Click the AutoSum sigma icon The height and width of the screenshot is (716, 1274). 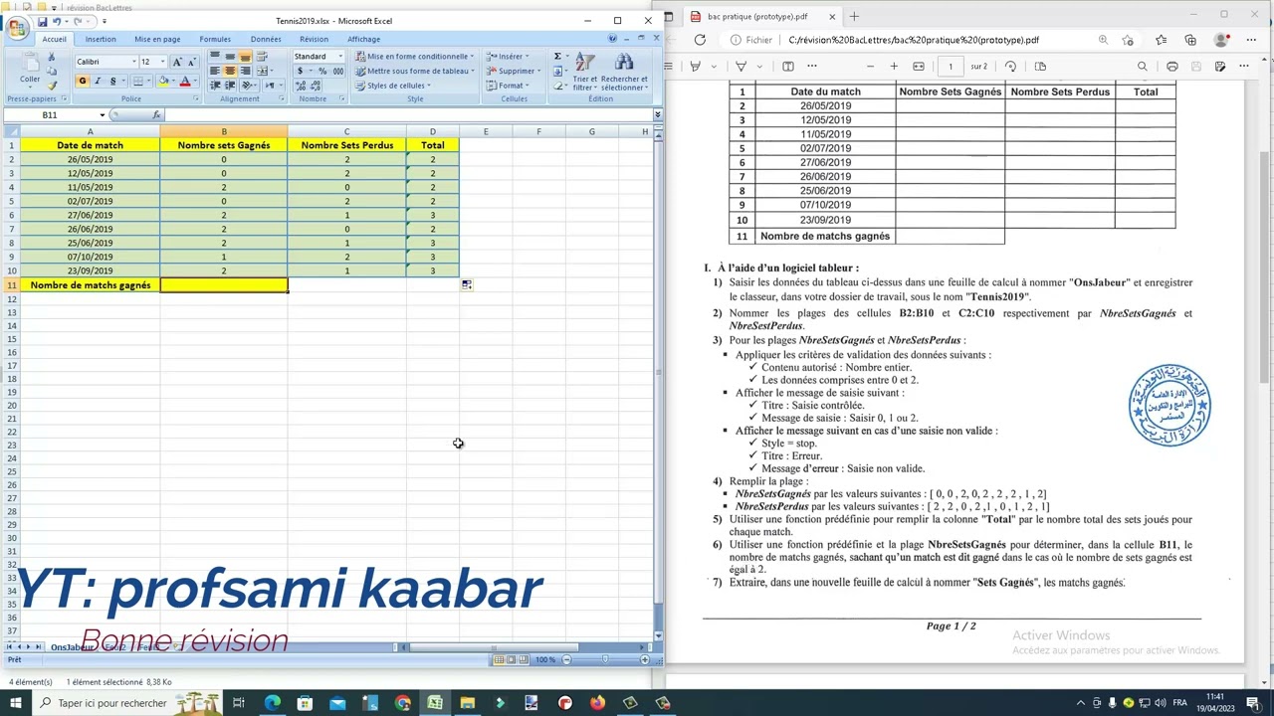point(557,57)
